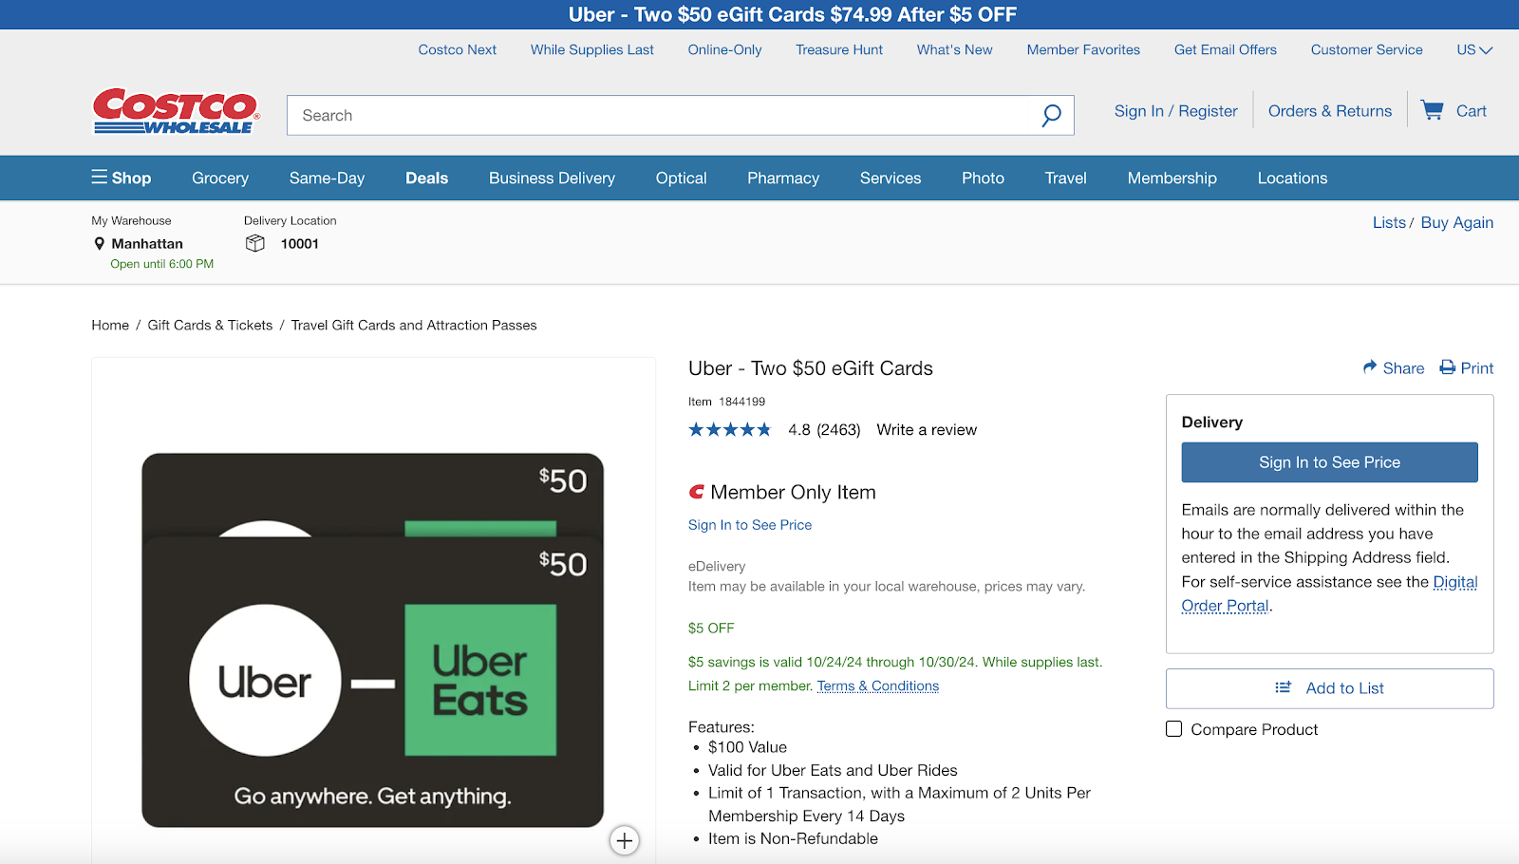Screen dimensions: 1519x864
Task: Click the search magnifier icon
Action: (1051, 116)
